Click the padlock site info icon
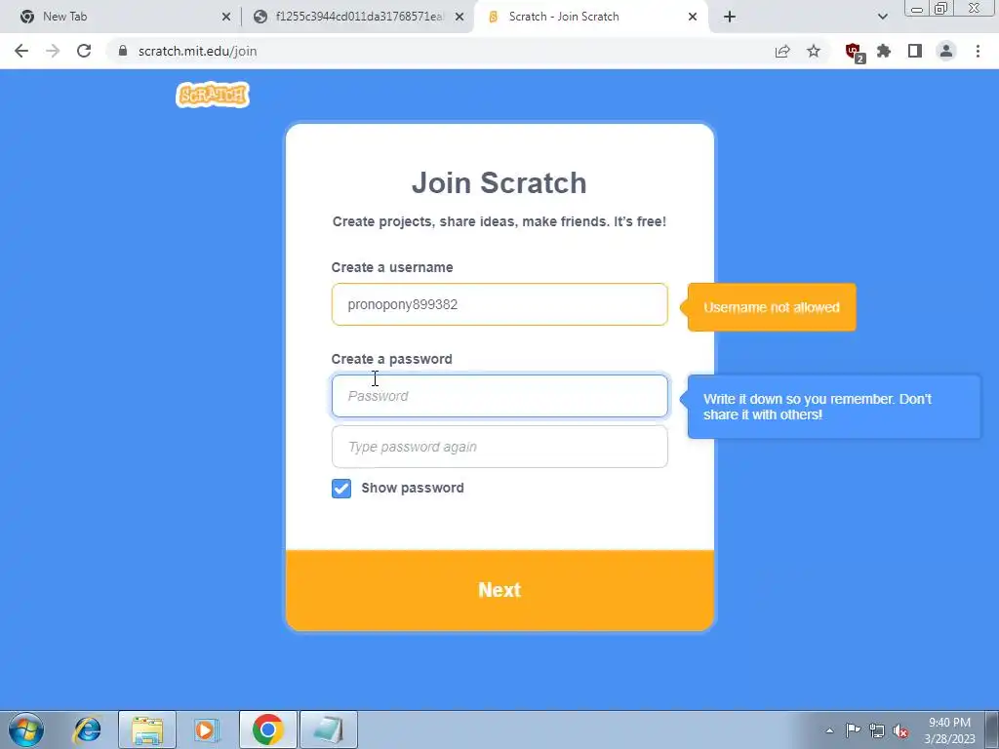This screenshot has width=999, height=749. click(123, 51)
